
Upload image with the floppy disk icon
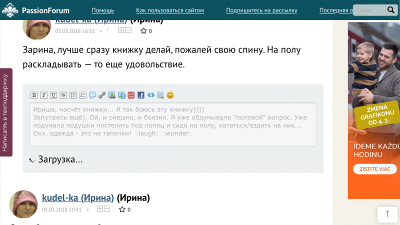tap(121, 95)
